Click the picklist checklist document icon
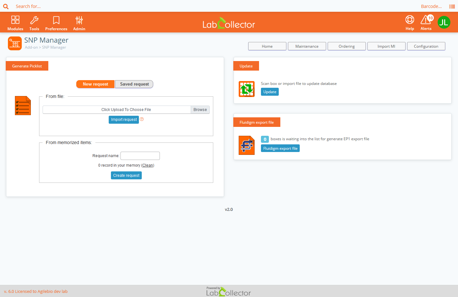This screenshot has width=458, height=297. (x=23, y=106)
